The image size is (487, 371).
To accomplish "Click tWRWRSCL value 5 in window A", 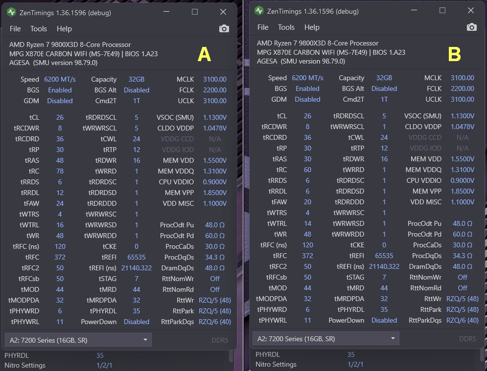I will pyautogui.click(x=137, y=128).
